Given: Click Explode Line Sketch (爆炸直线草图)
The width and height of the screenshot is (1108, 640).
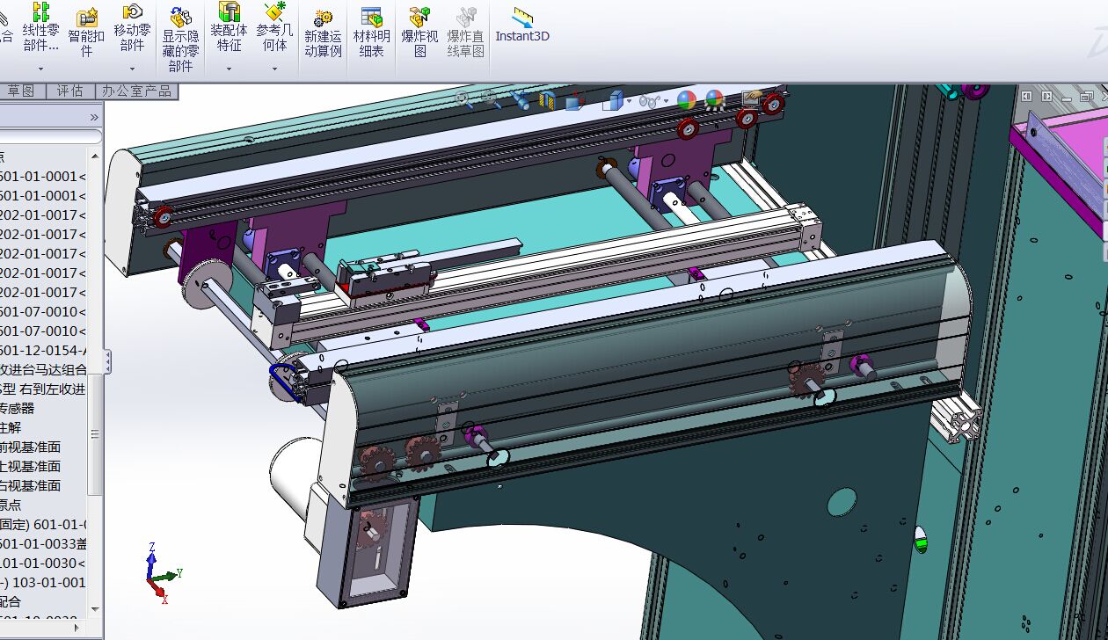Looking at the screenshot, I should click(x=465, y=32).
